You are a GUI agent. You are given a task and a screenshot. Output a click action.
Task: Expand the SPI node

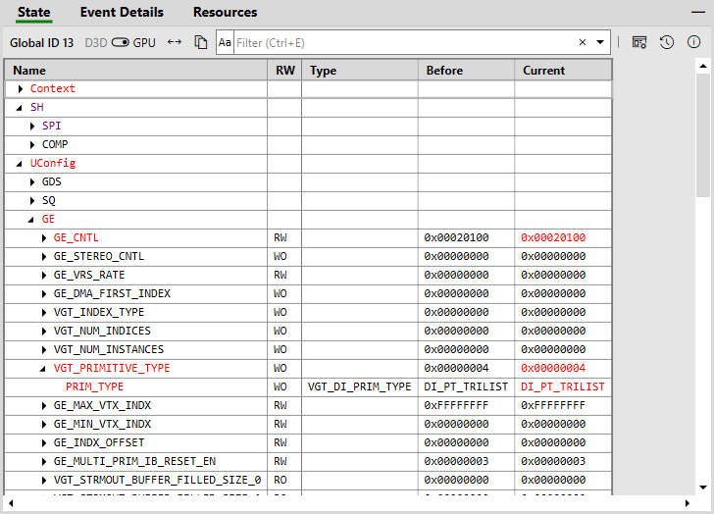click(x=32, y=127)
